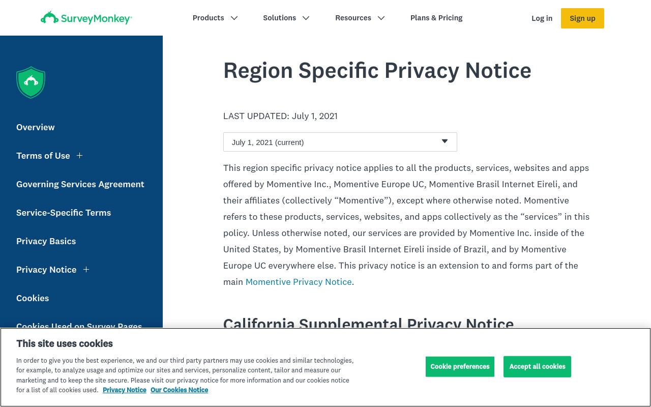The width and height of the screenshot is (651, 407).
Task: Open the notice version date dropdown
Action: point(340,142)
